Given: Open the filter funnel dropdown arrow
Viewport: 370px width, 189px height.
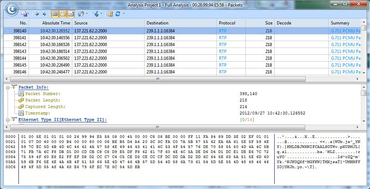Looking at the screenshot, I should (101, 14).
